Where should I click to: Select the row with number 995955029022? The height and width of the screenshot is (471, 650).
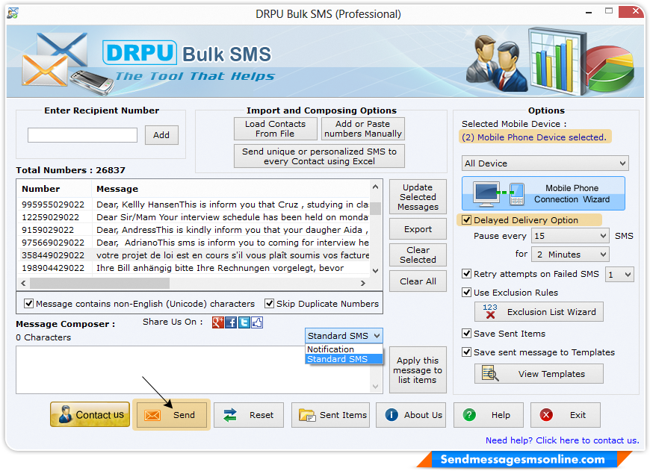(194, 205)
